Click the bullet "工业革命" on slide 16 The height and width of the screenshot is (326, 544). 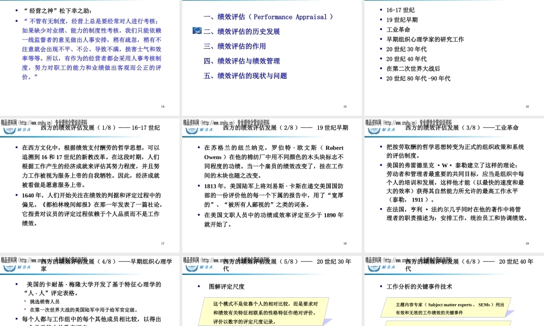398,29
